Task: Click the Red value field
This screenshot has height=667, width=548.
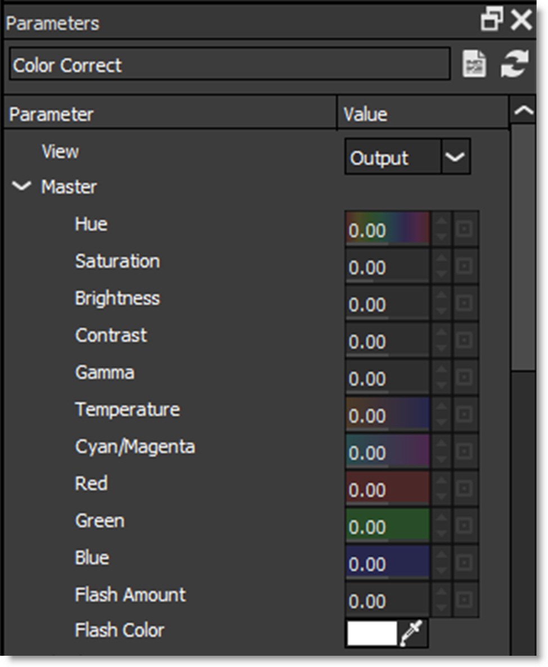Action: coord(387,488)
